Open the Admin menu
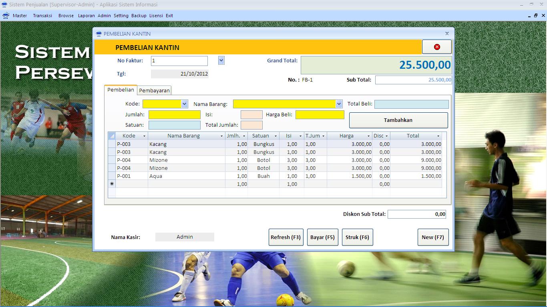This screenshot has width=547, height=307. (104, 16)
